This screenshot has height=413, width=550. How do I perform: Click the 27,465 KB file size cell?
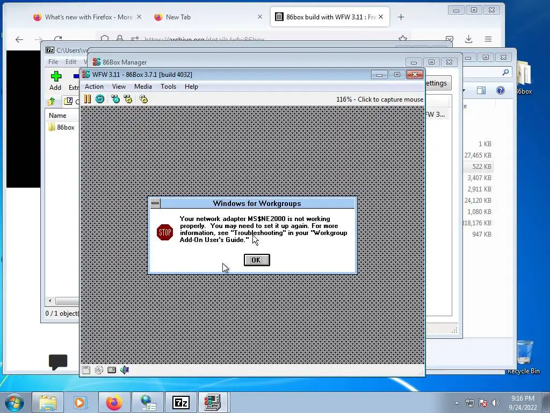[477, 155]
